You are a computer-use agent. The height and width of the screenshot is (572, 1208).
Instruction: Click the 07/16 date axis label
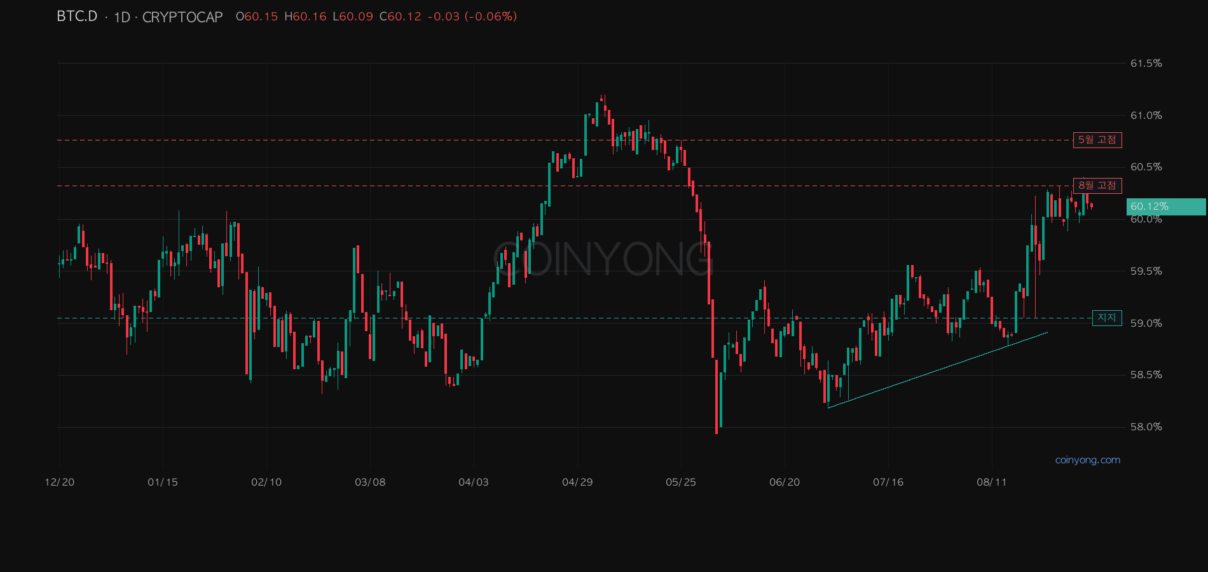pyautogui.click(x=888, y=482)
